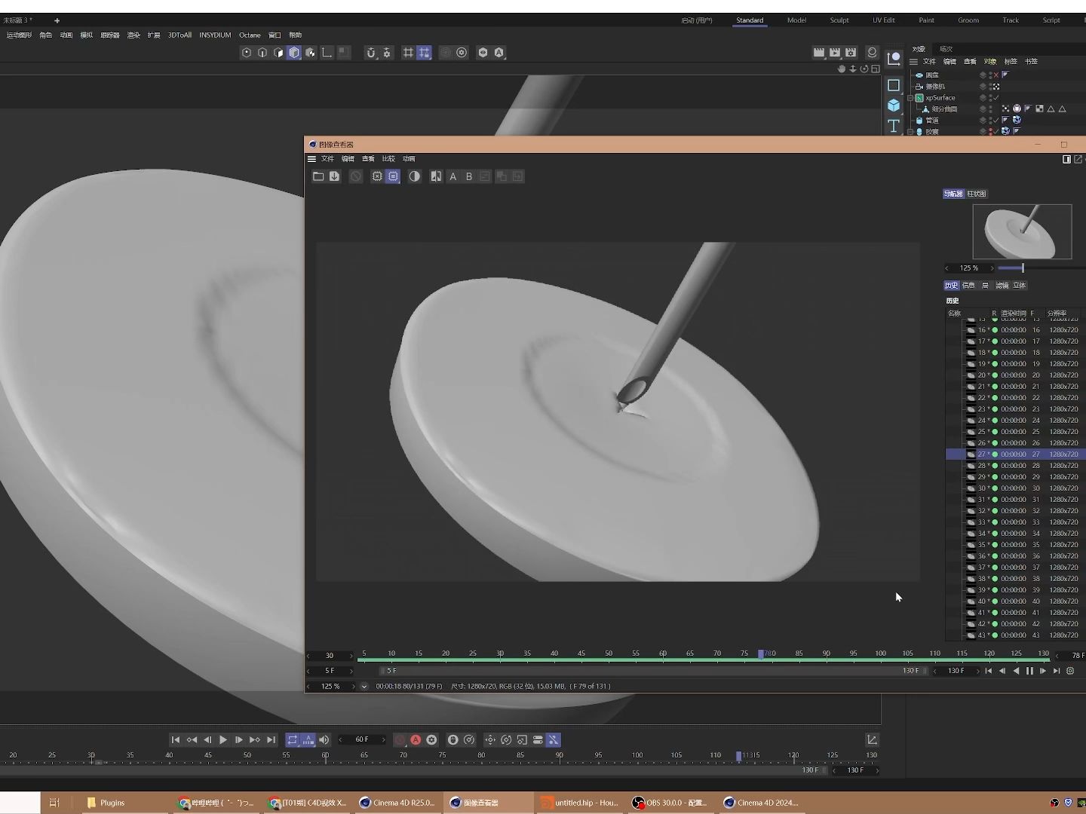The image size is (1086, 814).
Task: Toggle red visibility dots of 胶囊 object
Action: coord(990,132)
